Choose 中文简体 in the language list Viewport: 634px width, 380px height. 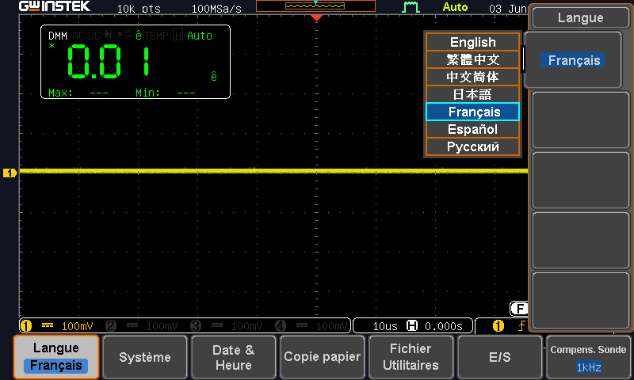pyautogui.click(x=472, y=77)
